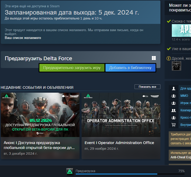
Task: Open the 'Кросс-п' category link
Action: 186,118
